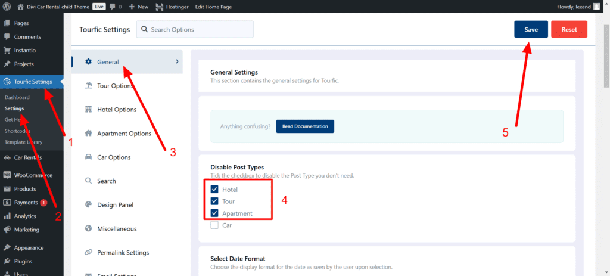
Task: Click the Analytics bar chart icon
Action: pyautogui.click(x=7, y=216)
